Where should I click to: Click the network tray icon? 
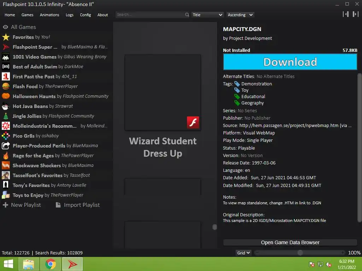pos(320,264)
